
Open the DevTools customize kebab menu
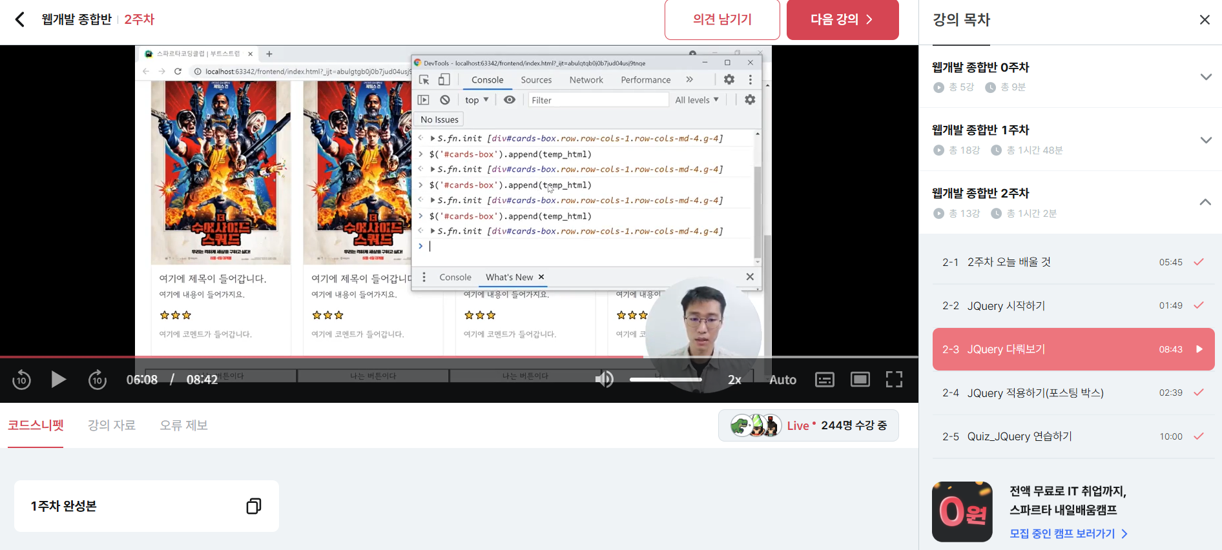pyautogui.click(x=750, y=79)
